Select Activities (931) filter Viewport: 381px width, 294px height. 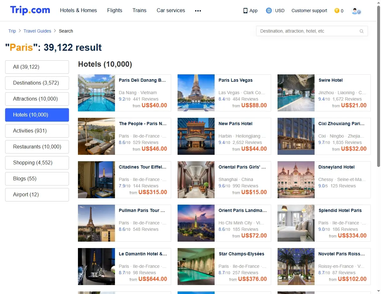(37, 131)
